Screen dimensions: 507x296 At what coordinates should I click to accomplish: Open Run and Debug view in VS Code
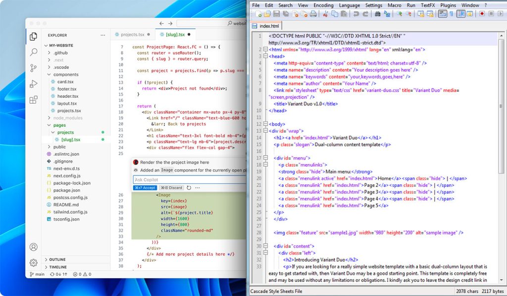click(33, 84)
